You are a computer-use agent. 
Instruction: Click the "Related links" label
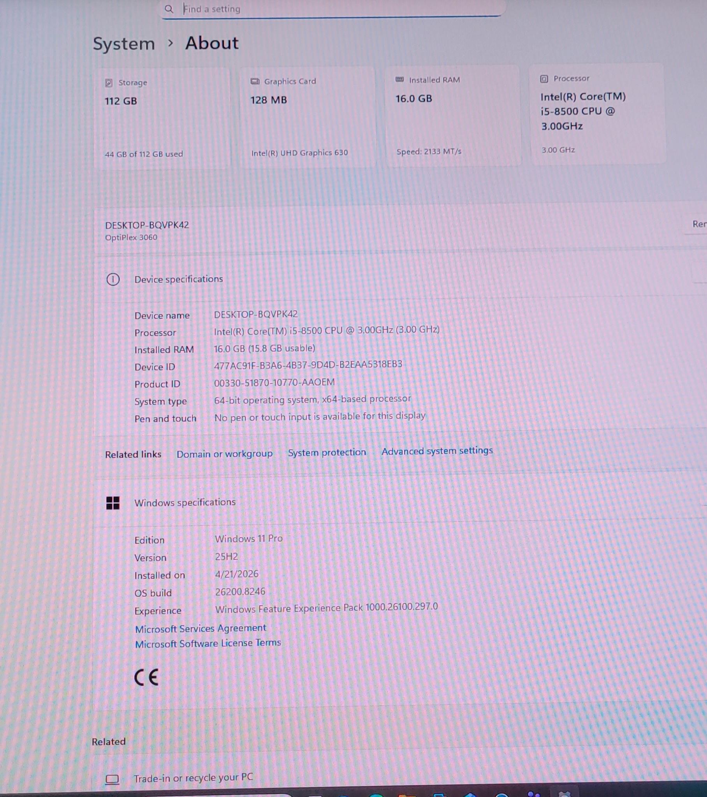pyautogui.click(x=133, y=454)
